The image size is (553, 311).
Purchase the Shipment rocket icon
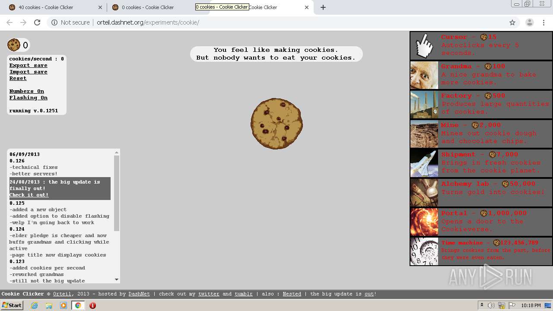tap(424, 163)
